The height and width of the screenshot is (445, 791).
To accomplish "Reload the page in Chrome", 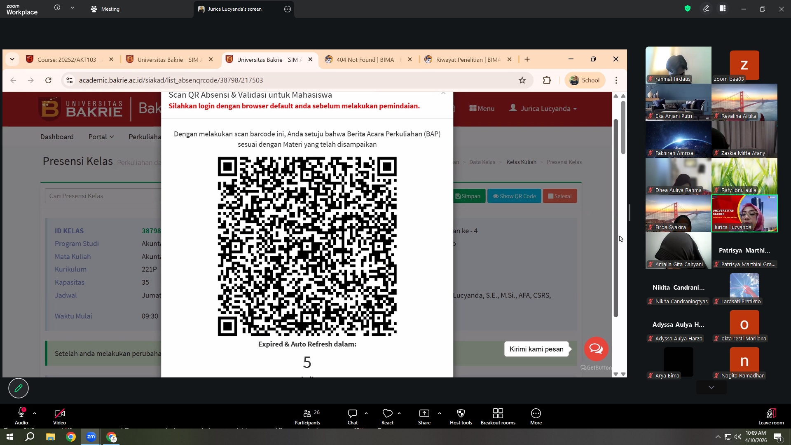I will click(x=48, y=80).
